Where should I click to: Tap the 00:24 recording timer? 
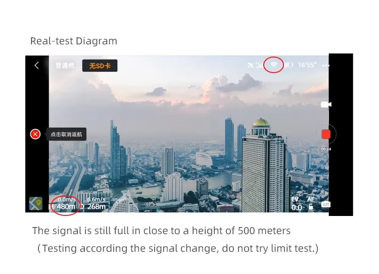[x=326, y=149]
